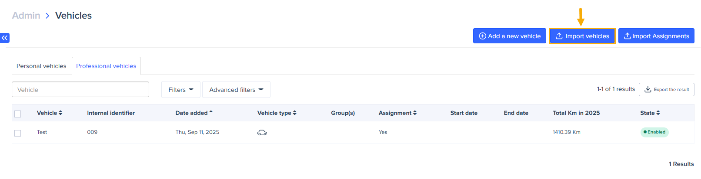Open the Filters dropdown
Viewport: 701px width, 179px height.
tap(180, 90)
